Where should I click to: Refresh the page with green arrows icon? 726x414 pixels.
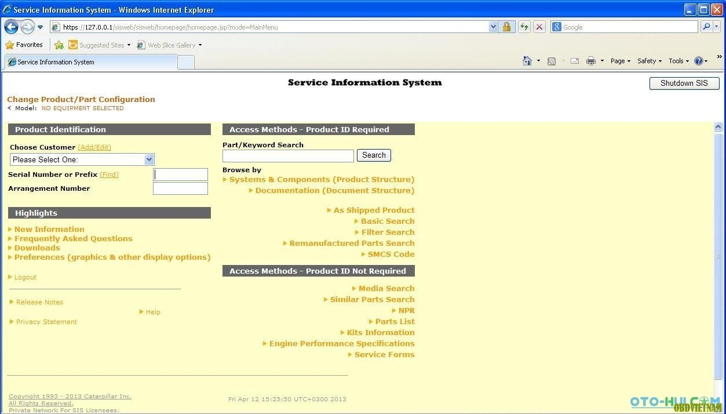pos(524,27)
